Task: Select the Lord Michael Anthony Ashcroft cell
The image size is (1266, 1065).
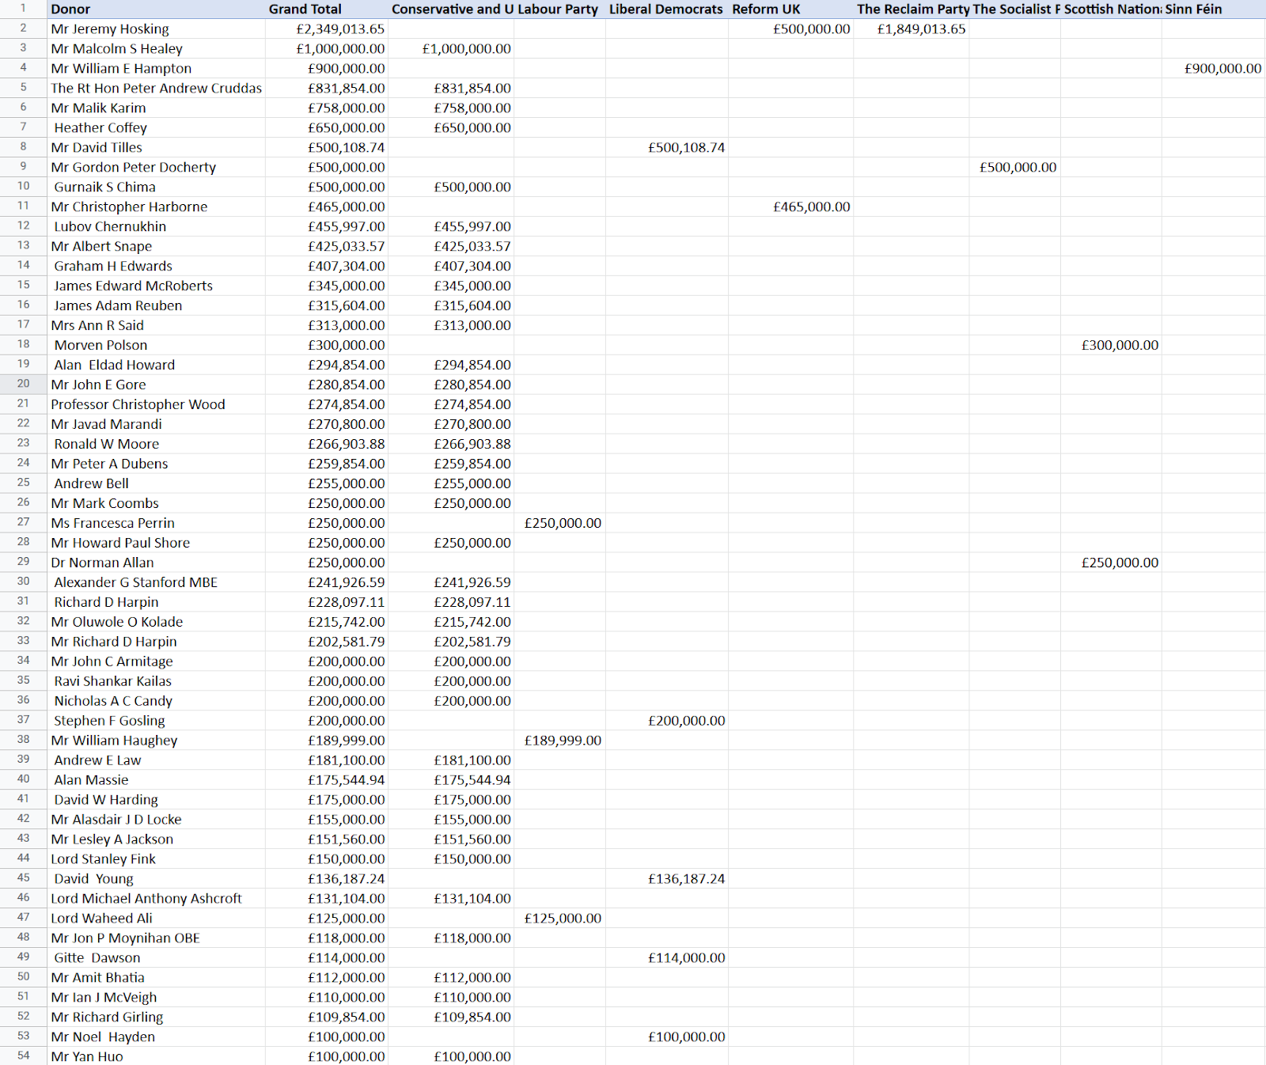Action: point(156,899)
